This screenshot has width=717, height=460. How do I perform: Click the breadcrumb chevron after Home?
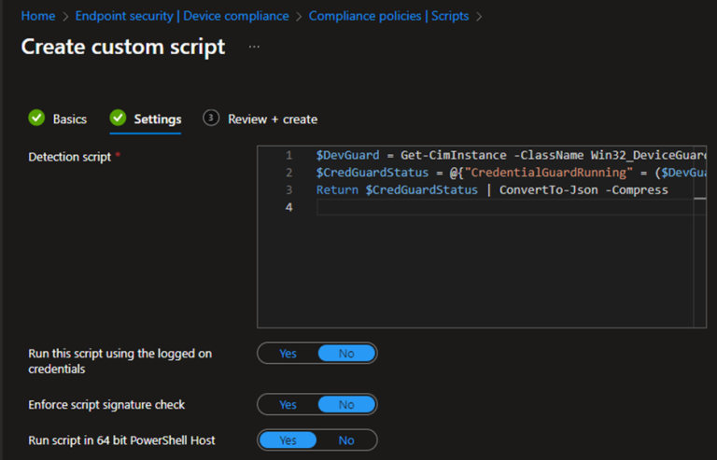tap(65, 17)
